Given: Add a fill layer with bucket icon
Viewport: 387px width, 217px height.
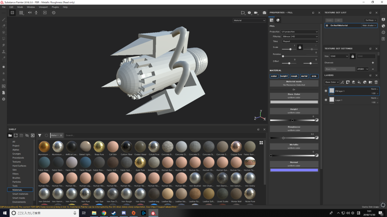Looking at the screenshot, I should point(359,82).
